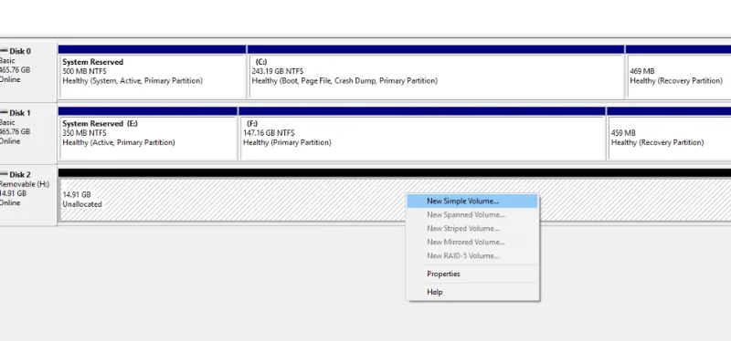This screenshot has width=731, height=341.
Task: Click the '350 MB NTFS' text
Action: pyautogui.click(x=84, y=133)
